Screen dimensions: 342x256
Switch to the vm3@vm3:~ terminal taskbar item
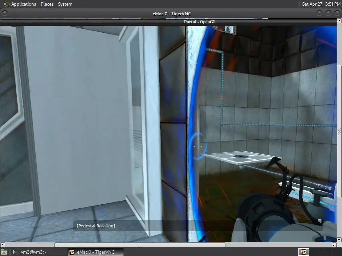(30, 252)
